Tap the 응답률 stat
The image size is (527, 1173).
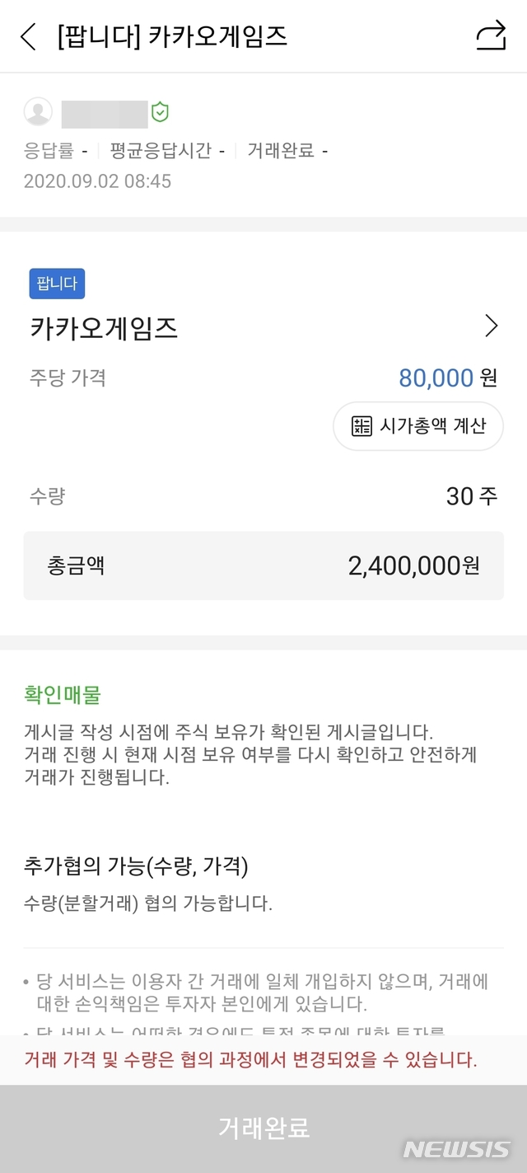click(x=55, y=151)
